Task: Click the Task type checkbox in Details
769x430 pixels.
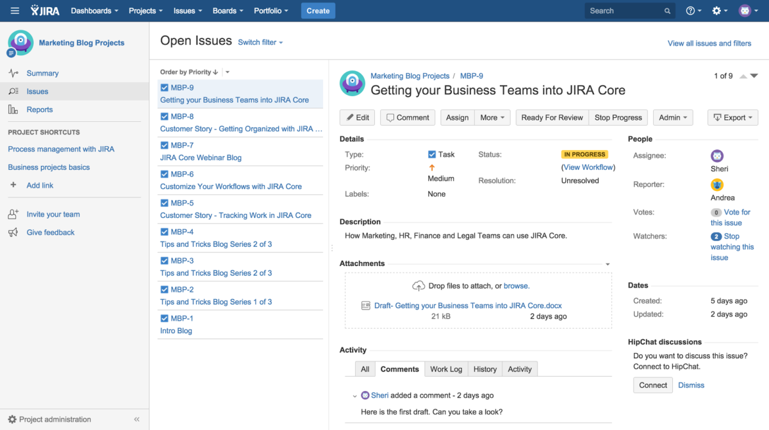Action: [x=432, y=154]
